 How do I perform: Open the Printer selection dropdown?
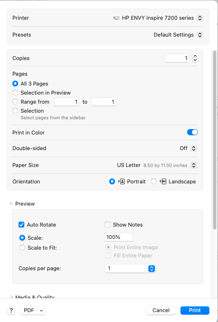200,18
